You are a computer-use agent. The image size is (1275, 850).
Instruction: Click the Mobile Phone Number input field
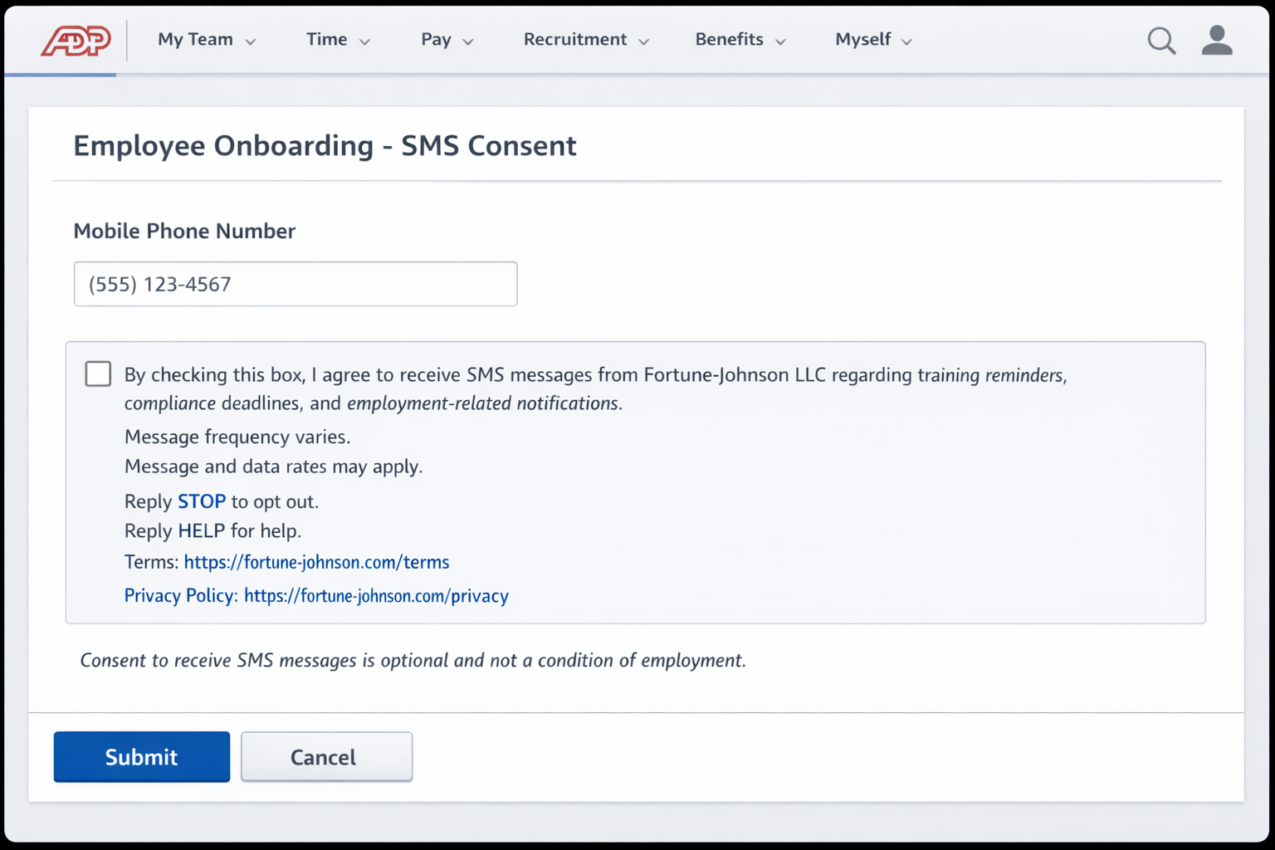point(296,284)
